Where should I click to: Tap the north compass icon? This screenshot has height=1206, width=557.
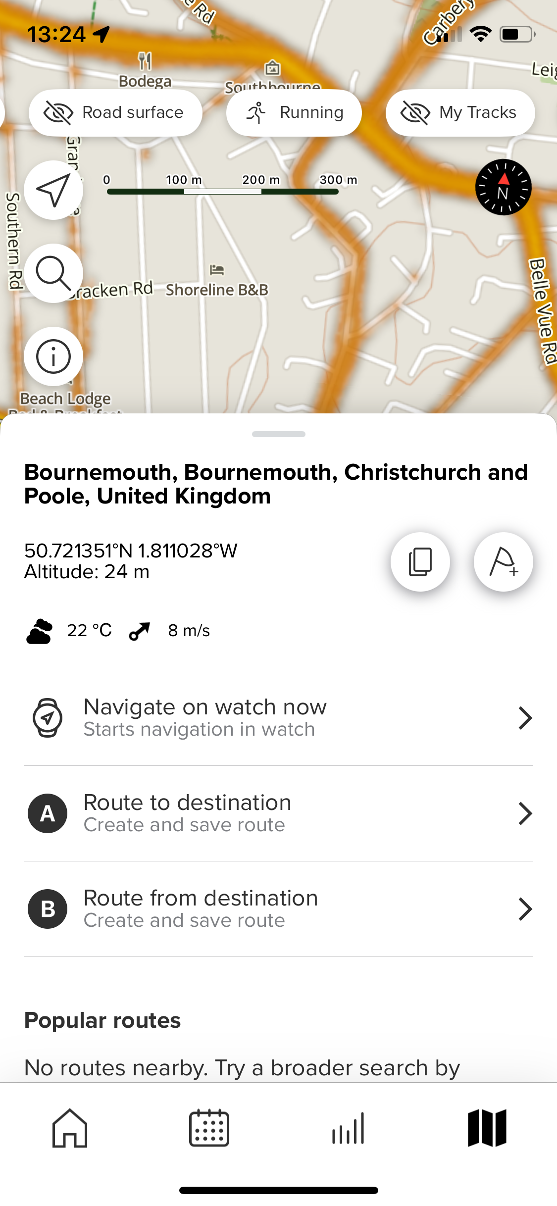coord(504,187)
